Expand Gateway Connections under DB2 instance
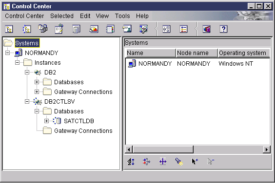The image size is (275, 183). [37, 91]
